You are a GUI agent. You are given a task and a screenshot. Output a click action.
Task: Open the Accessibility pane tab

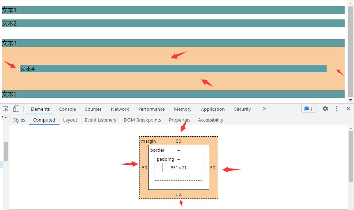click(x=211, y=120)
